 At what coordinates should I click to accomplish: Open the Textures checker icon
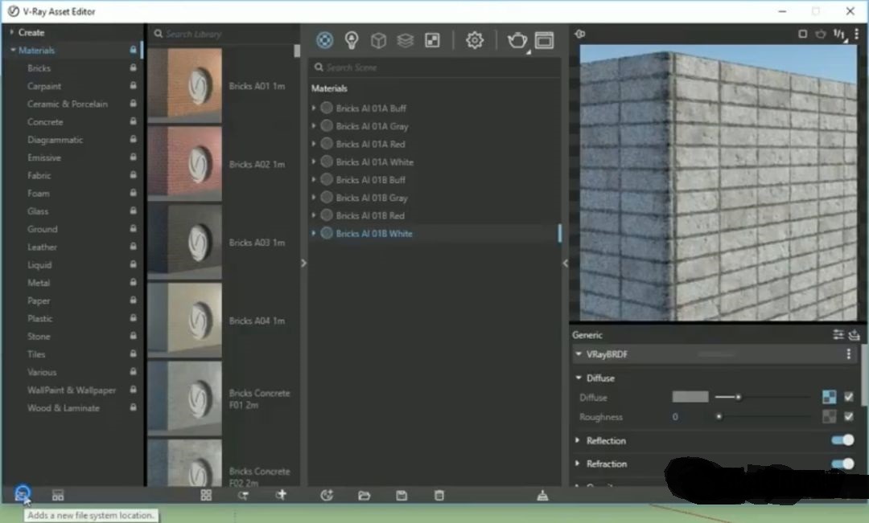click(x=432, y=40)
